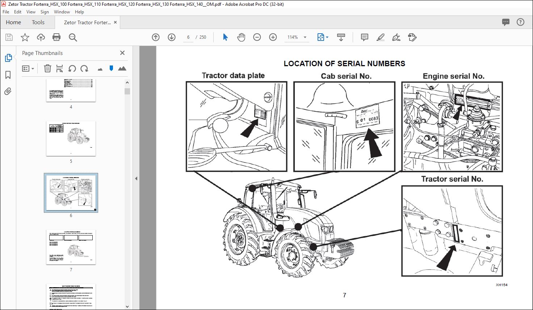Open the Find text magnifier tool
This screenshot has height=310, width=533.
click(x=73, y=37)
